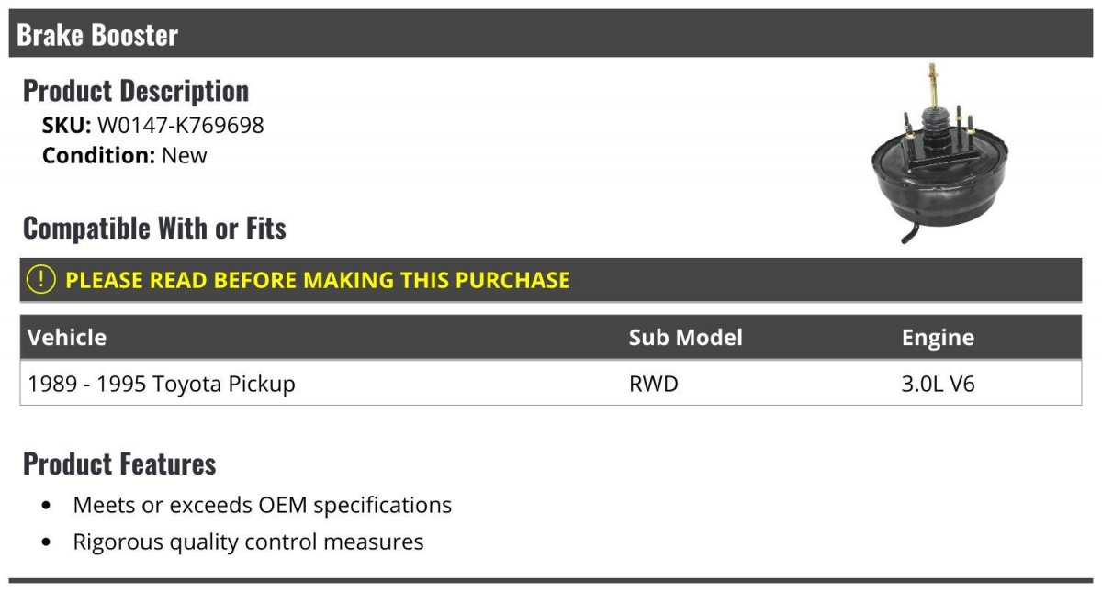
Task: Click the Compatible With or Fits heading
Action: [x=154, y=228]
